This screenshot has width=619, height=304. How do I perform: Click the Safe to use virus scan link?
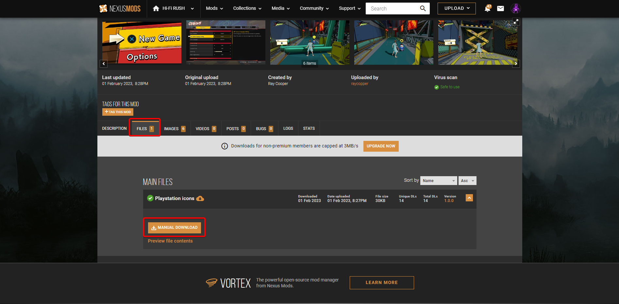pyautogui.click(x=450, y=87)
